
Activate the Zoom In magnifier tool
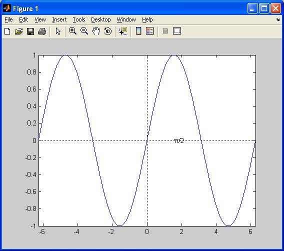[72, 31]
